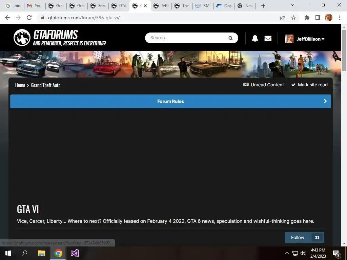This screenshot has height=260, width=347.
Task: Click the browser back arrow
Action: (7, 18)
